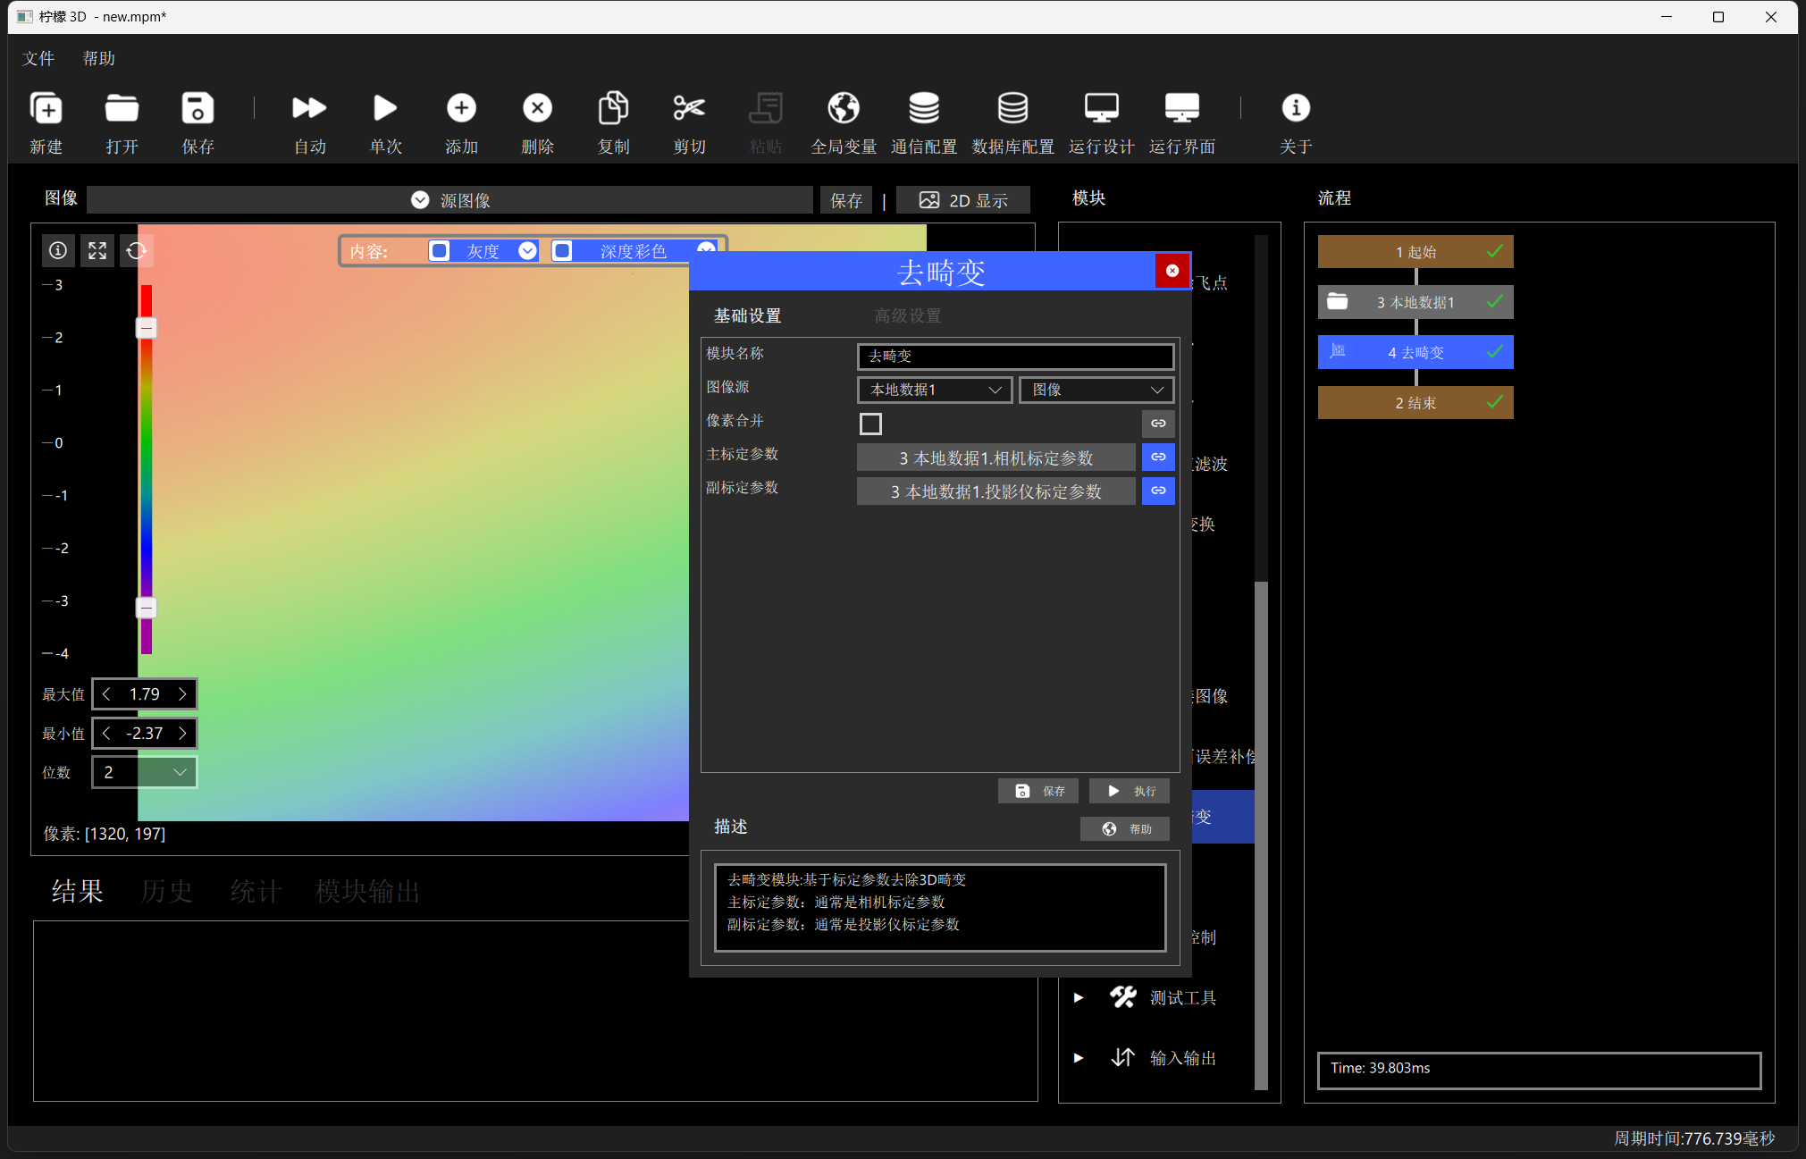Click the 副标定参数 value button

coord(996,491)
